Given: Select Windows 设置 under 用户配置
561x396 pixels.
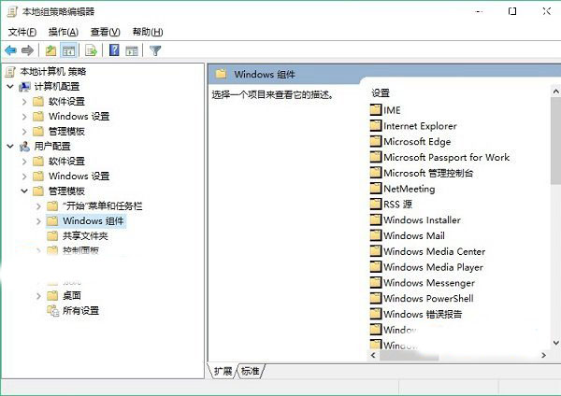Looking at the screenshot, I should tap(79, 176).
